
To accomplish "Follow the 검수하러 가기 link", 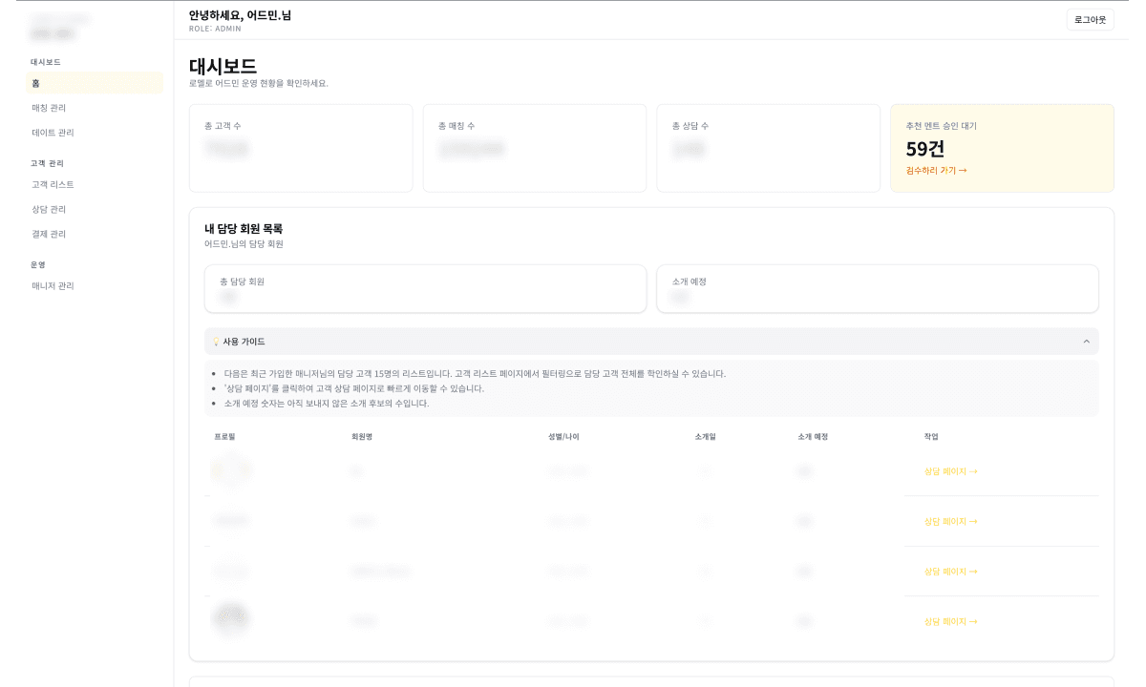I will point(936,171).
